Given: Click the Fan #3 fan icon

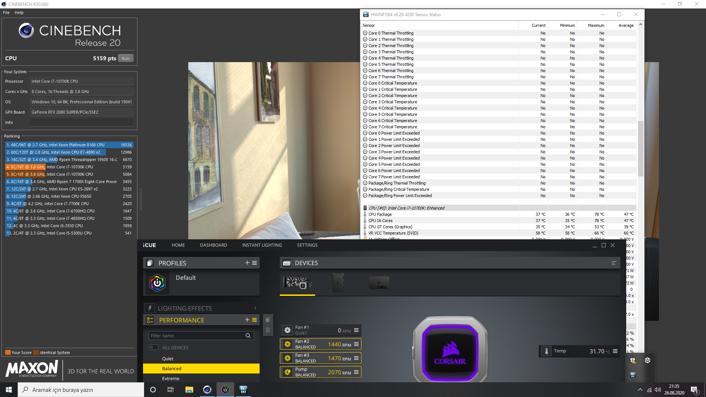Looking at the screenshot, I should pyautogui.click(x=288, y=358).
